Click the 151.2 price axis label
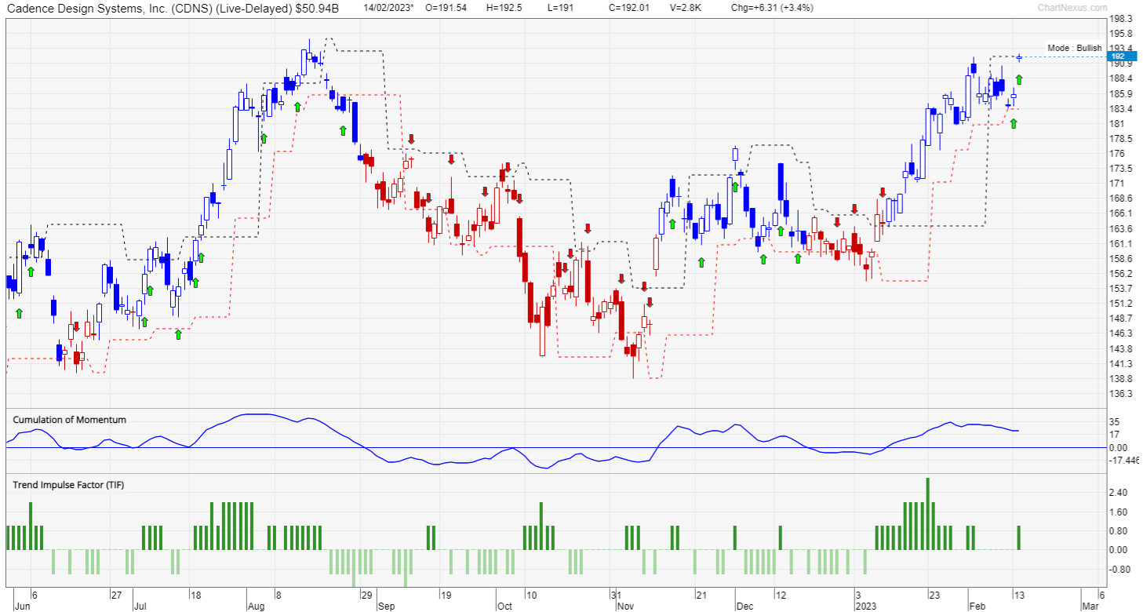Viewport: 1143px width, 612px height. [1121, 304]
